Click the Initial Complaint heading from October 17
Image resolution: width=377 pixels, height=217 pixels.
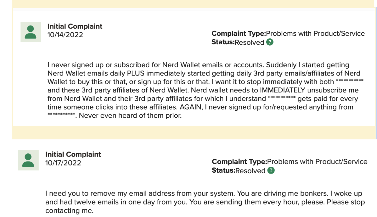(74, 154)
